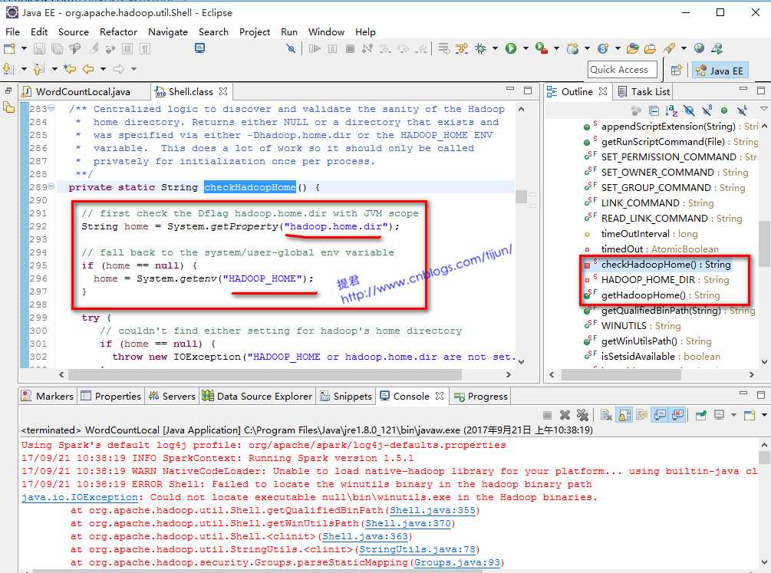The image size is (771, 573).
Task: Toggle Hide Fields in Outline toolbar
Action: click(x=689, y=110)
